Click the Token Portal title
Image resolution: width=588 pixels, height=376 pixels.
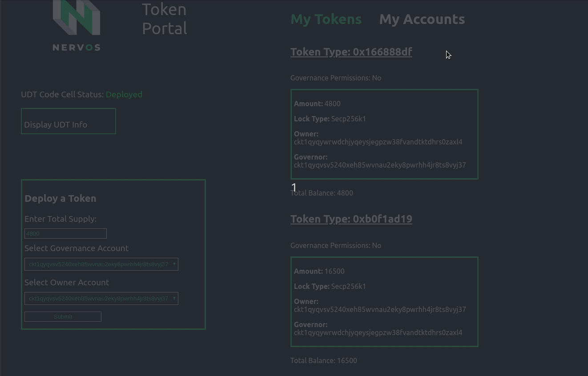pos(165,19)
